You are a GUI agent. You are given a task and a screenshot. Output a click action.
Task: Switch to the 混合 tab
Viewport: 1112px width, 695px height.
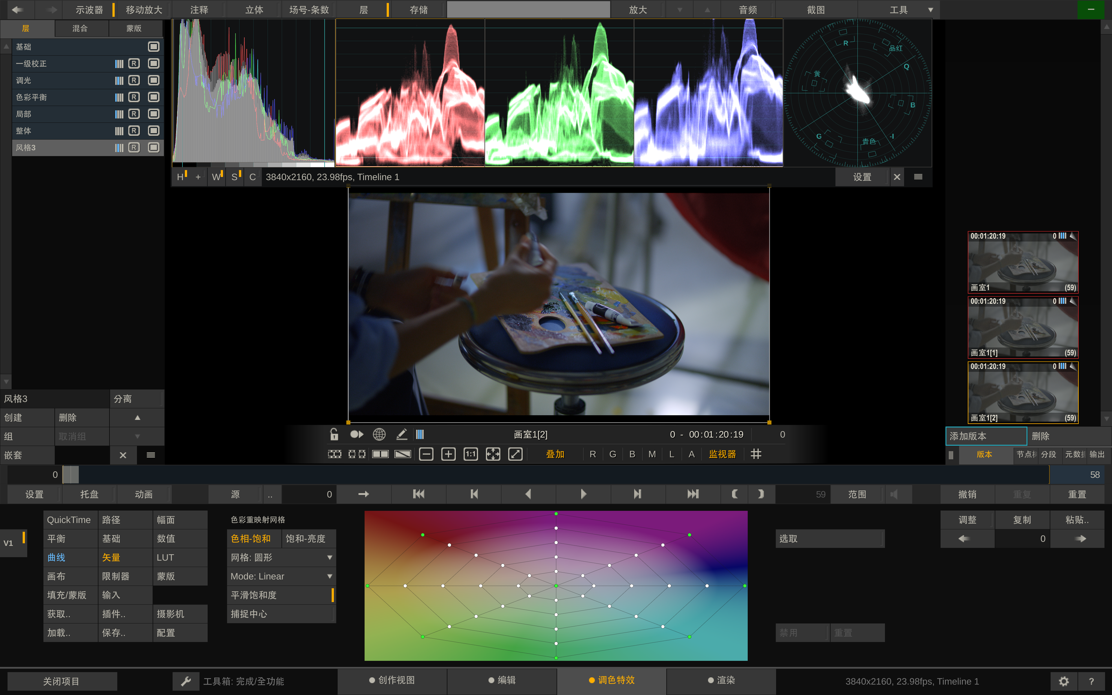tap(80, 28)
